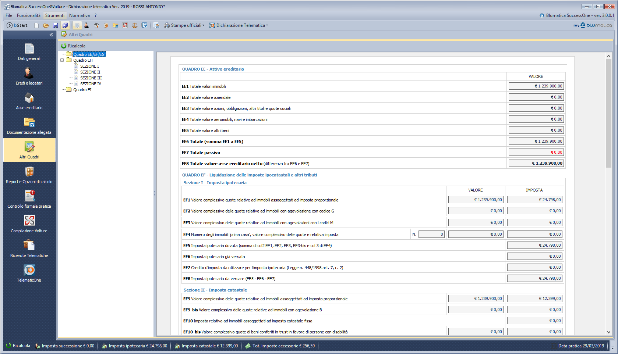
Task: Expand the Dichiarazione Telematica dropdown
Action: [x=239, y=25]
